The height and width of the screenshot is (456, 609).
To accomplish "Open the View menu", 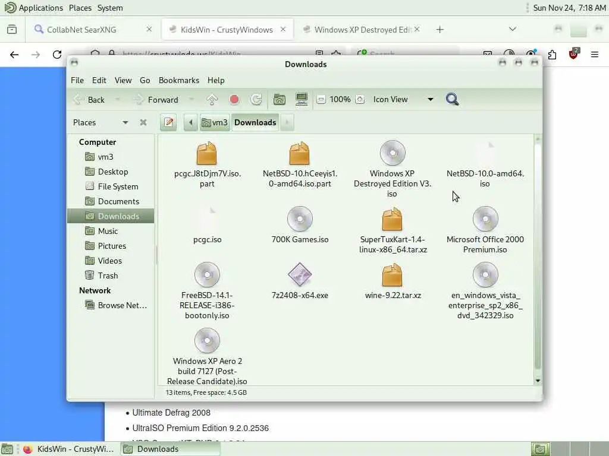I will pyautogui.click(x=123, y=80).
